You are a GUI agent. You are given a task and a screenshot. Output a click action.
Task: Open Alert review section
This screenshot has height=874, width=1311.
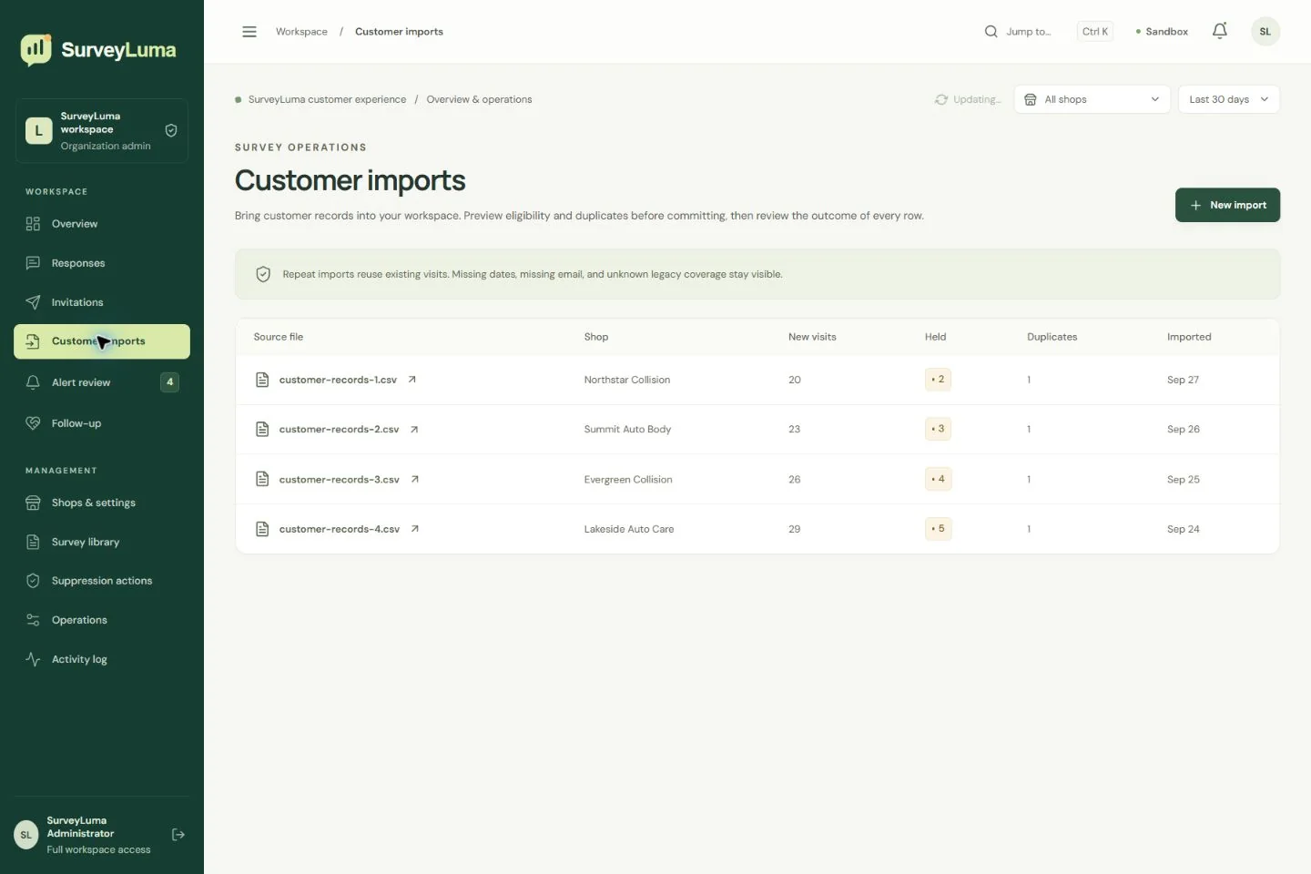point(102,382)
